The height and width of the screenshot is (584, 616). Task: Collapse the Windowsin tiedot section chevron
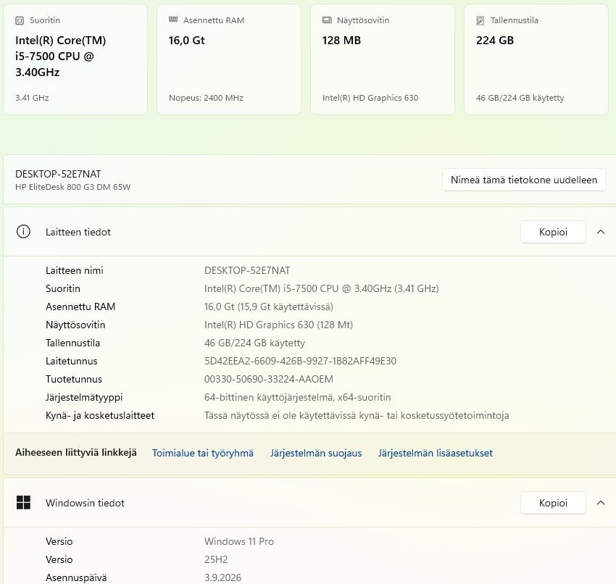(x=600, y=503)
